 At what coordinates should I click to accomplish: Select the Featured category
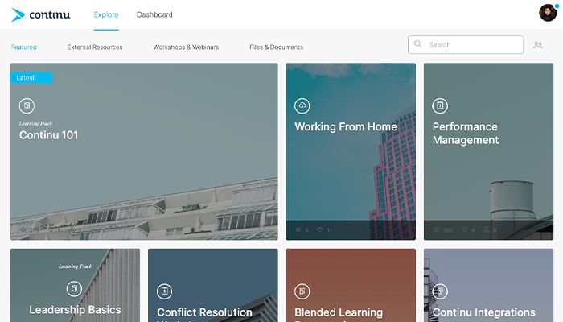click(x=23, y=47)
